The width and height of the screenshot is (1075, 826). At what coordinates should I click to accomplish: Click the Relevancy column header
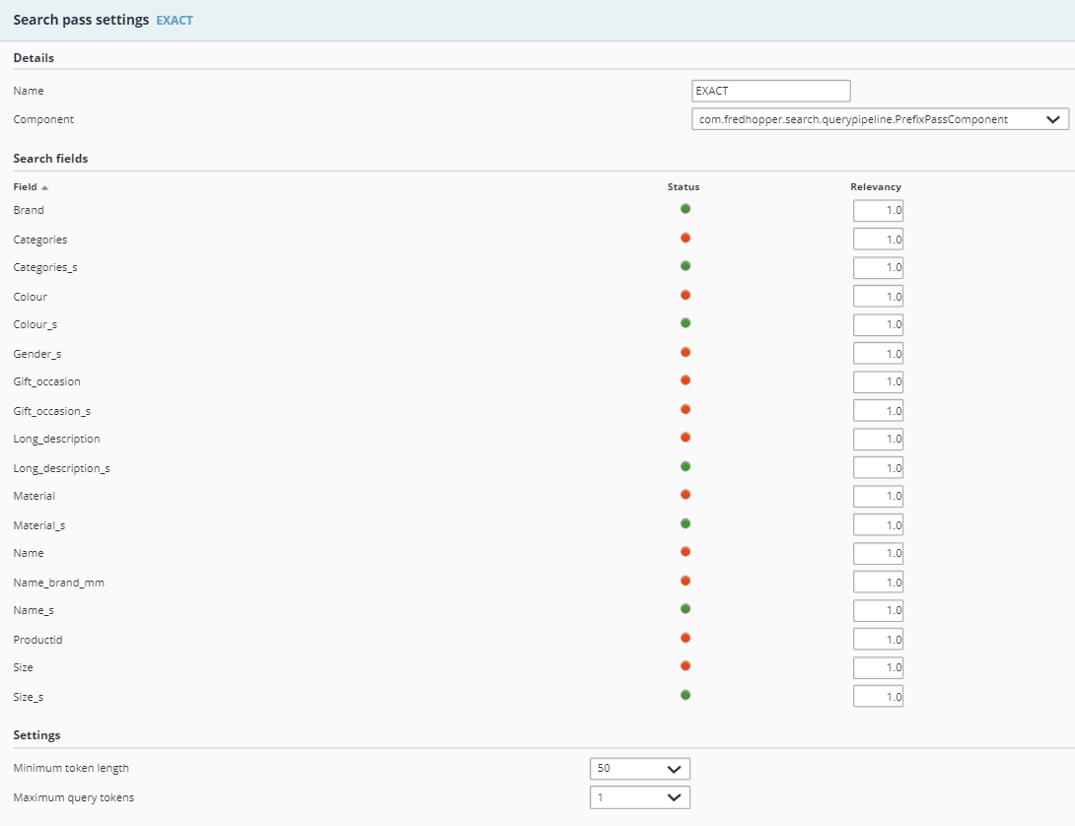tap(876, 187)
